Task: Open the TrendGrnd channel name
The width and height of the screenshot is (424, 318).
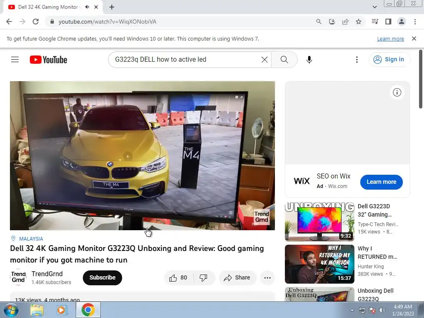Action: (47, 274)
